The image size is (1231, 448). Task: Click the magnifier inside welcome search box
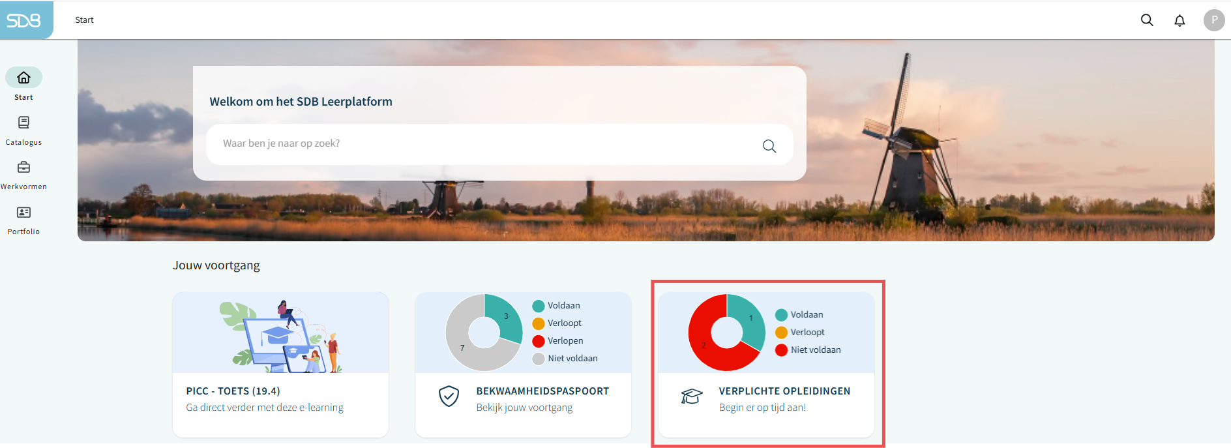(769, 146)
